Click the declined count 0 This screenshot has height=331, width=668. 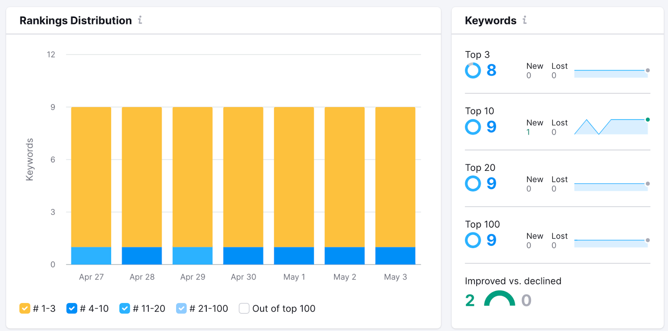(526, 301)
